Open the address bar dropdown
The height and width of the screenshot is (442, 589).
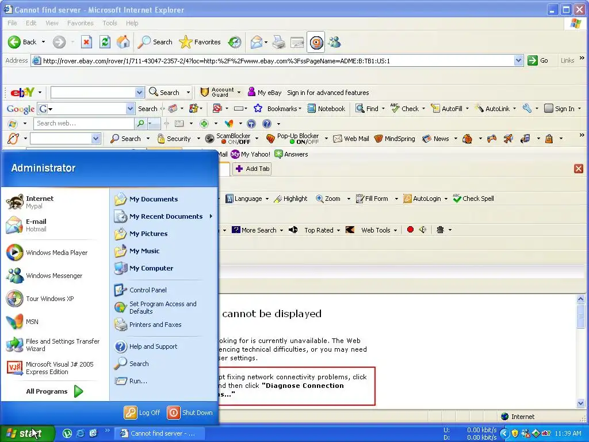[x=518, y=60]
